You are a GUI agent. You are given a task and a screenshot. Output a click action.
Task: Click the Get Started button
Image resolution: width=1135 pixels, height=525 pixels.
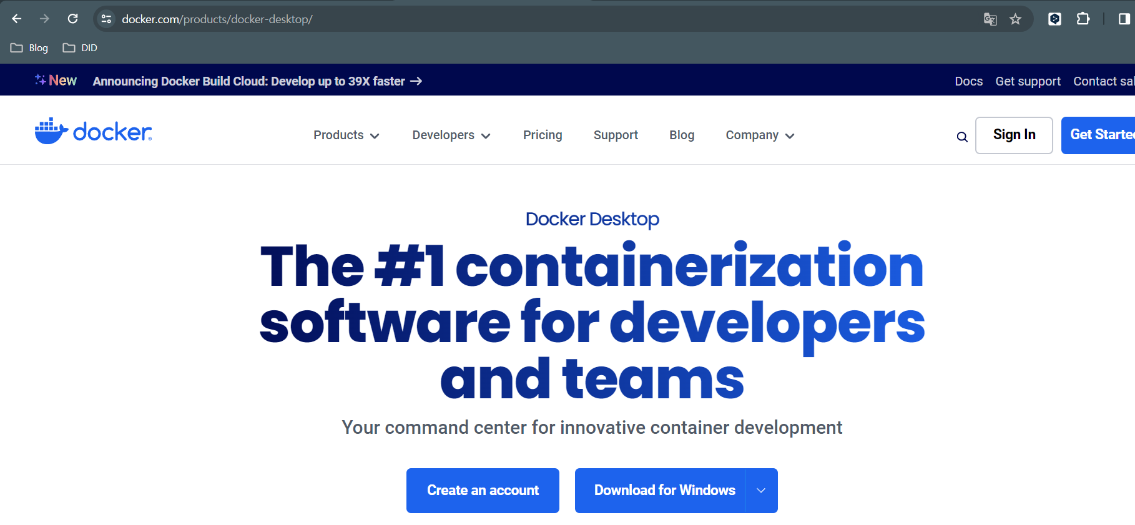[1098, 135]
